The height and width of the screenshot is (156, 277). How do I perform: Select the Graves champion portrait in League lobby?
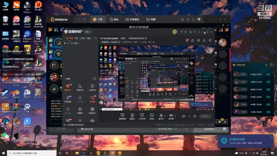[x=54, y=77]
